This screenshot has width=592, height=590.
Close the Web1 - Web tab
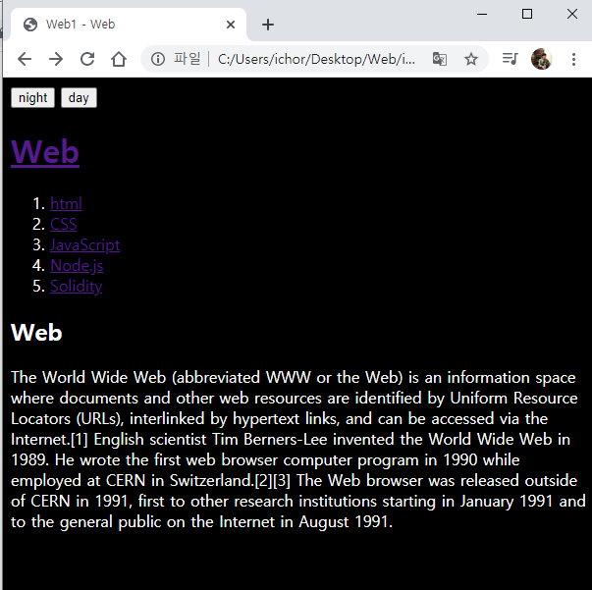(231, 25)
